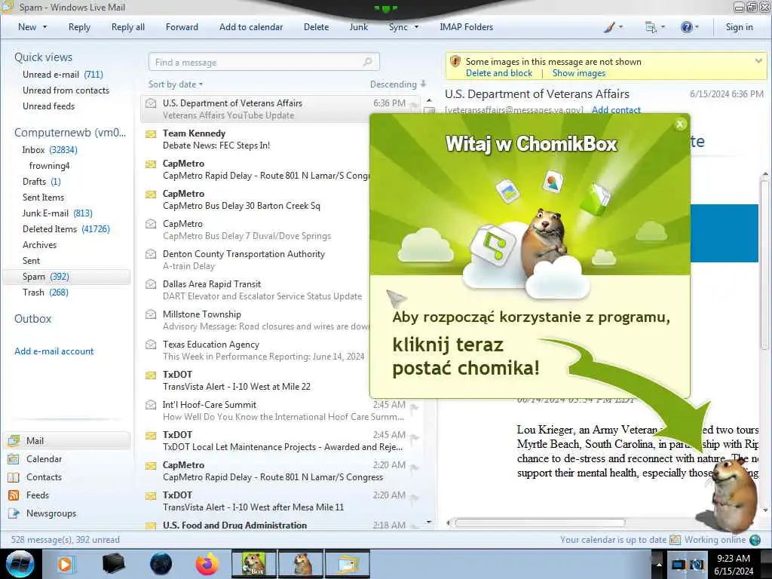Delete the selected message
The width and height of the screenshot is (772, 579).
click(x=316, y=27)
